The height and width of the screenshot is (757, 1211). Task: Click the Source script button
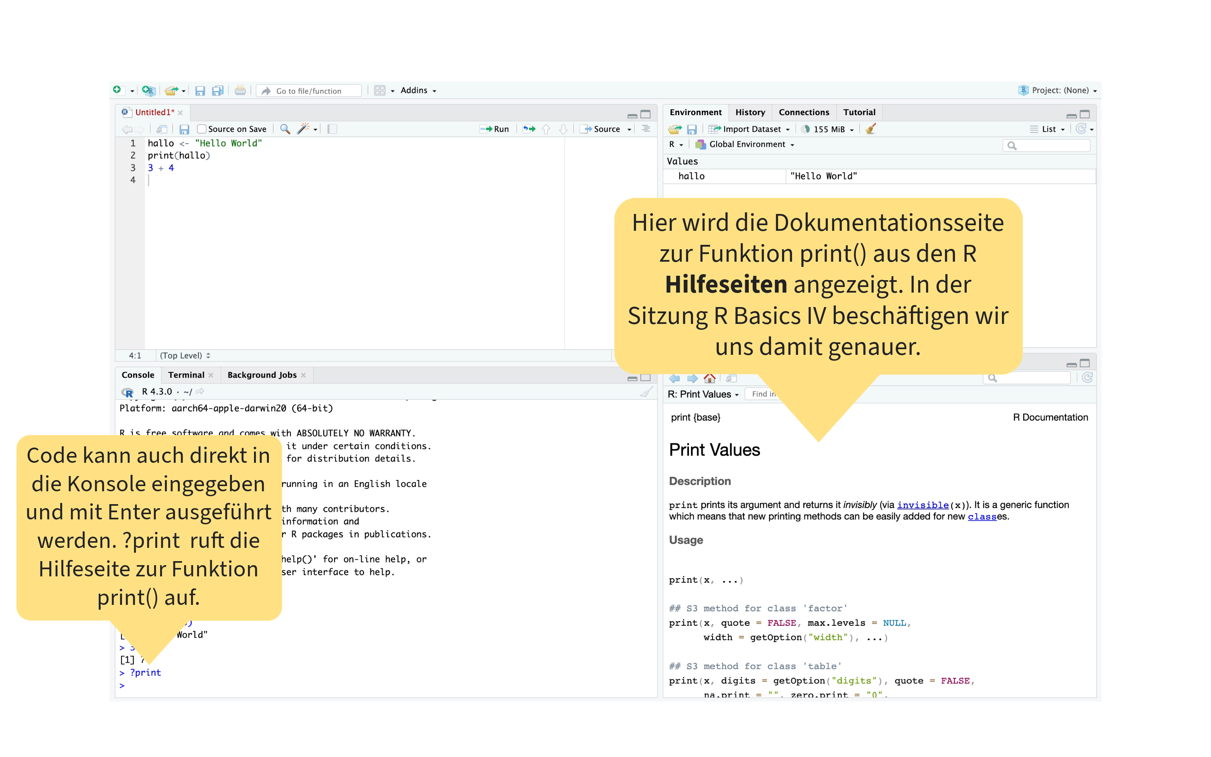pyautogui.click(x=601, y=129)
